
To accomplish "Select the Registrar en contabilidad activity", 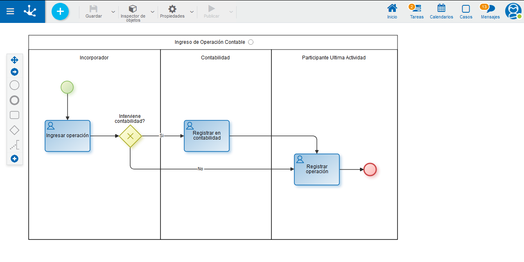I will 207,136.
